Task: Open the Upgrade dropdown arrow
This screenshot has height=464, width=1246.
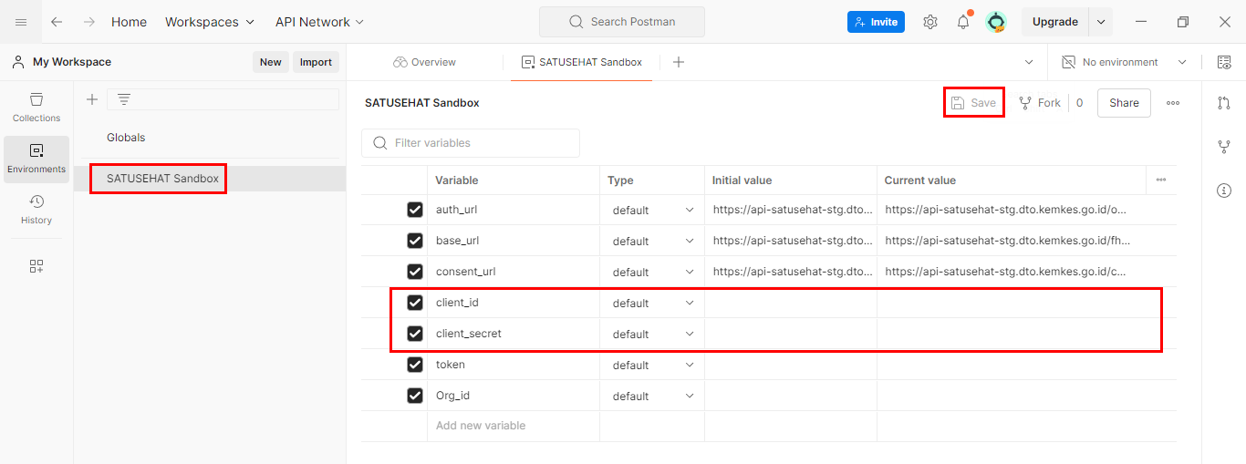Action: [1101, 22]
